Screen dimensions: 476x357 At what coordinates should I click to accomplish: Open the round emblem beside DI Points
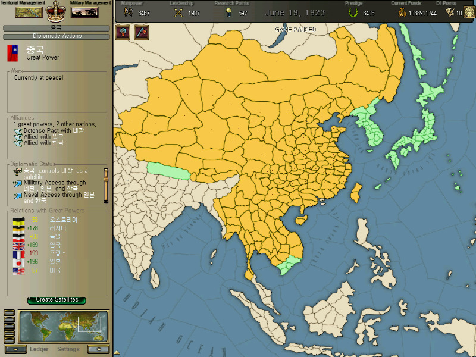469,12
